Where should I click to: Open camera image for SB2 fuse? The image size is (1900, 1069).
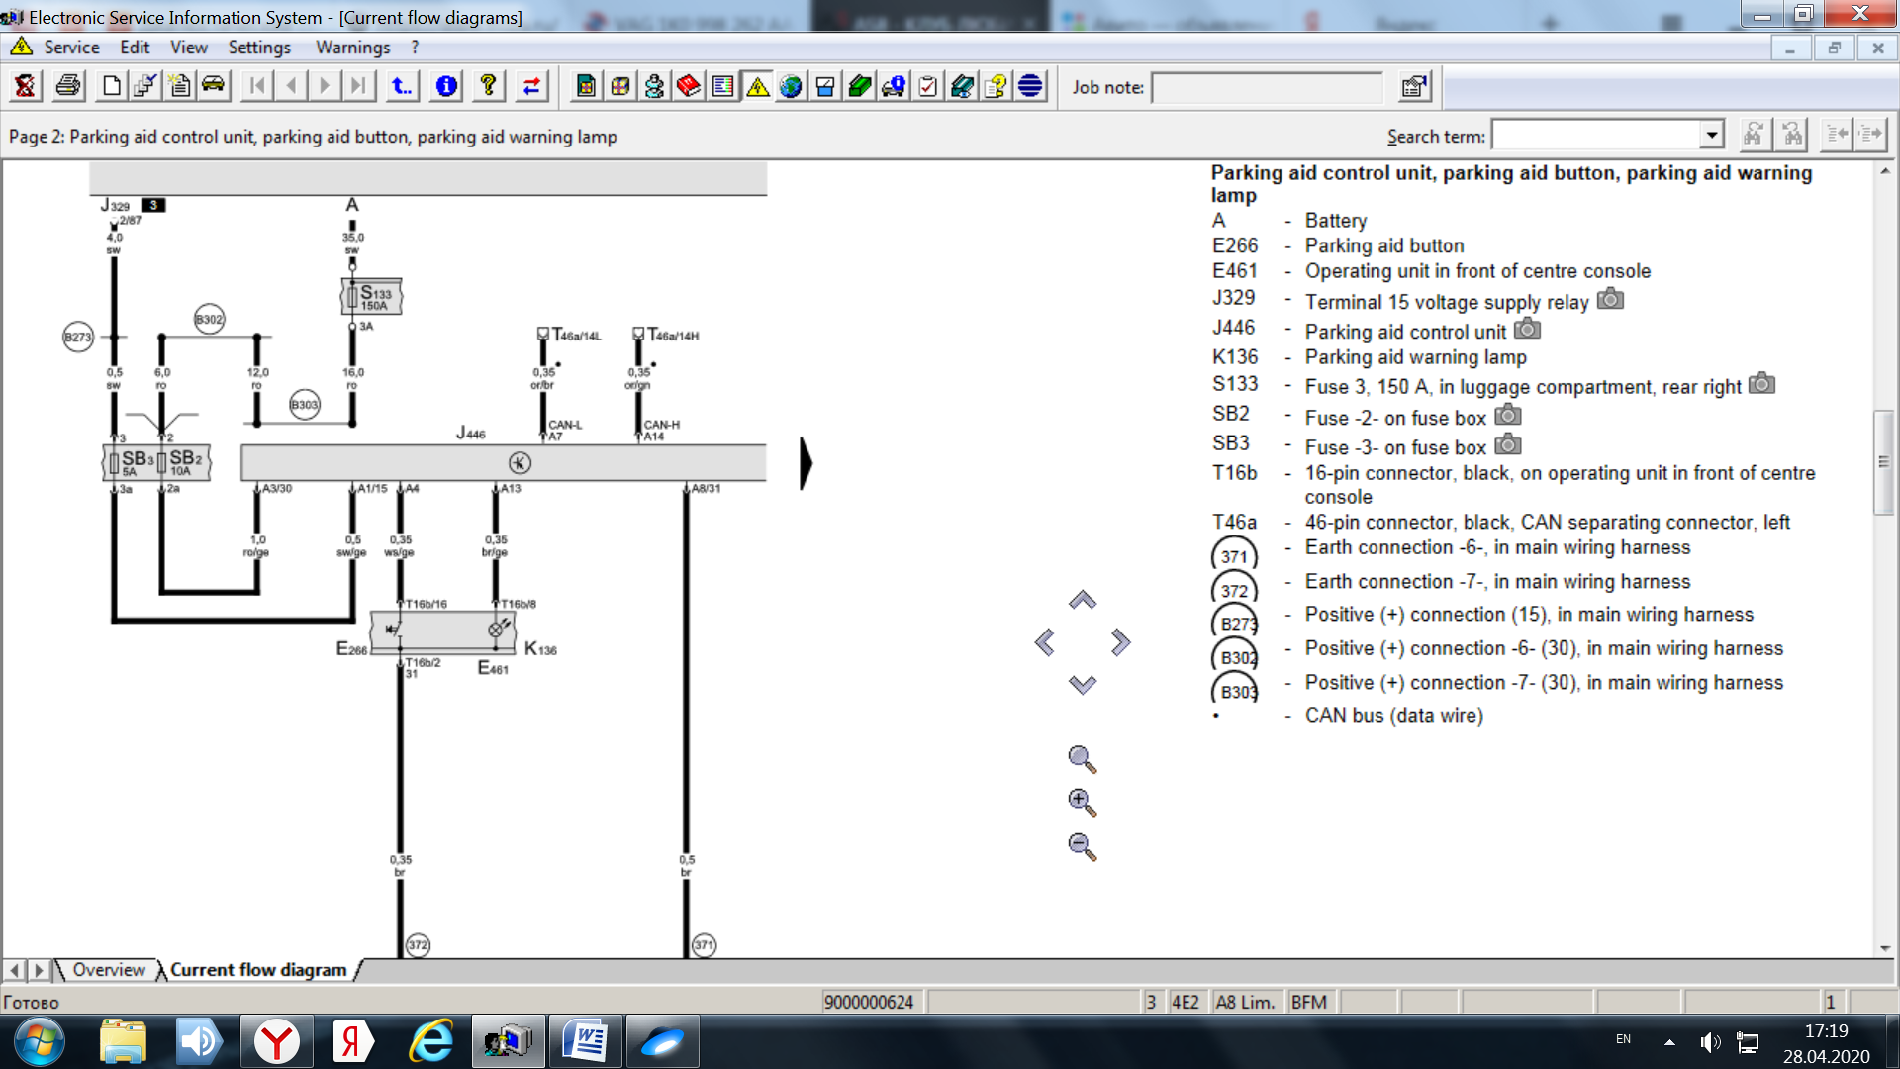(1507, 415)
